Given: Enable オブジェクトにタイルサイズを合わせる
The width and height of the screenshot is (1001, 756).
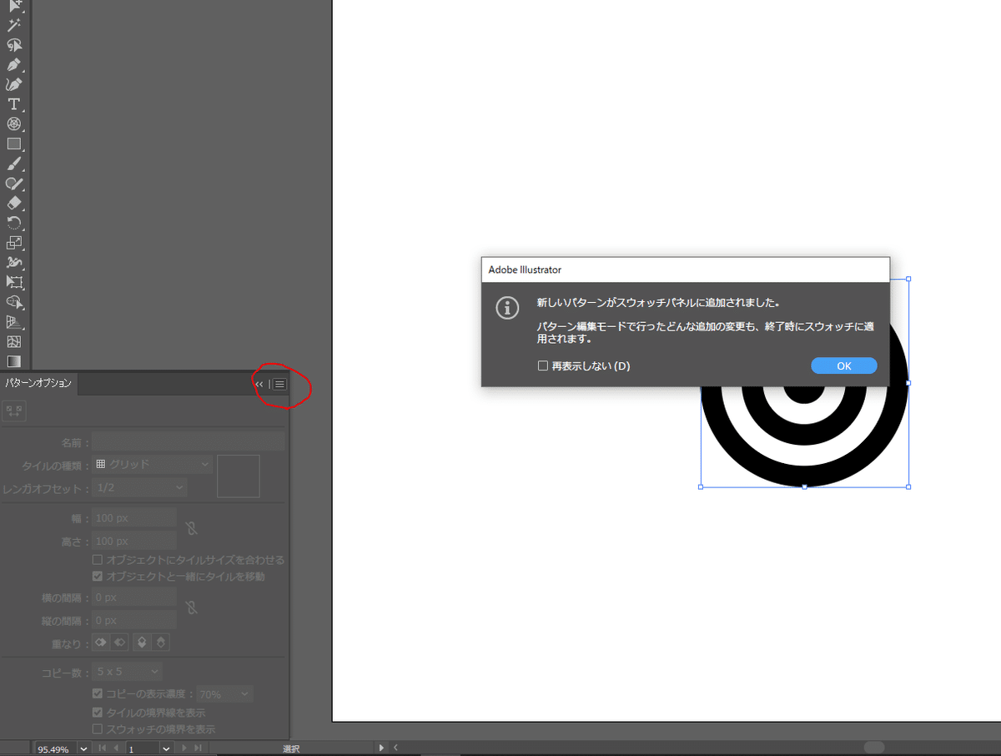Looking at the screenshot, I should pyautogui.click(x=98, y=560).
